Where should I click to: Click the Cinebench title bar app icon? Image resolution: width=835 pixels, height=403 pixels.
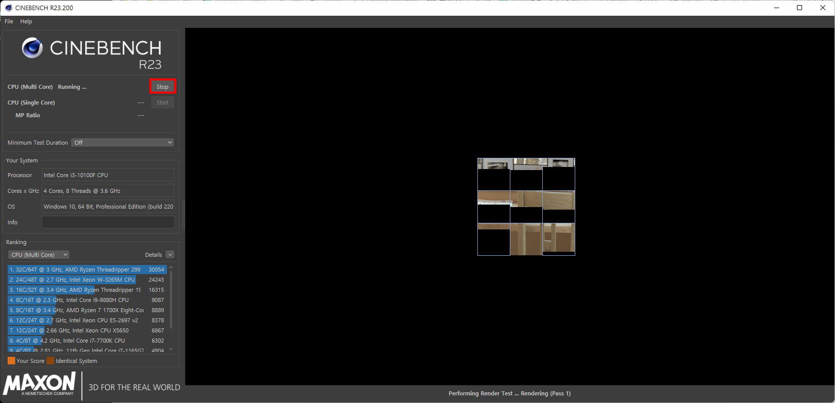click(x=9, y=8)
